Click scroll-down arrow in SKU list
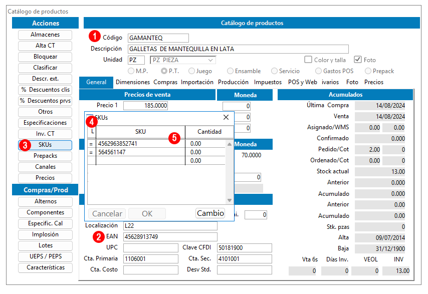 230,200
